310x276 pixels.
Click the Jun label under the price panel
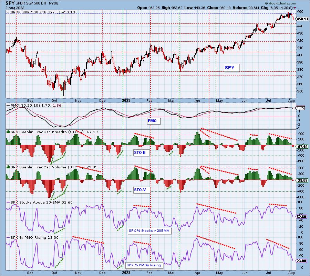pyautogui.click(x=245, y=101)
